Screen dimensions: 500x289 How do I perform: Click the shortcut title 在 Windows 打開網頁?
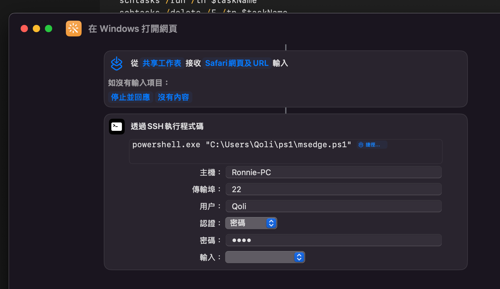(133, 29)
